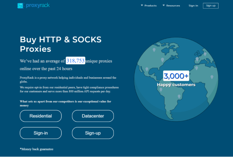
Task: Open the Products menu
Action: click(x=151, y=6)
